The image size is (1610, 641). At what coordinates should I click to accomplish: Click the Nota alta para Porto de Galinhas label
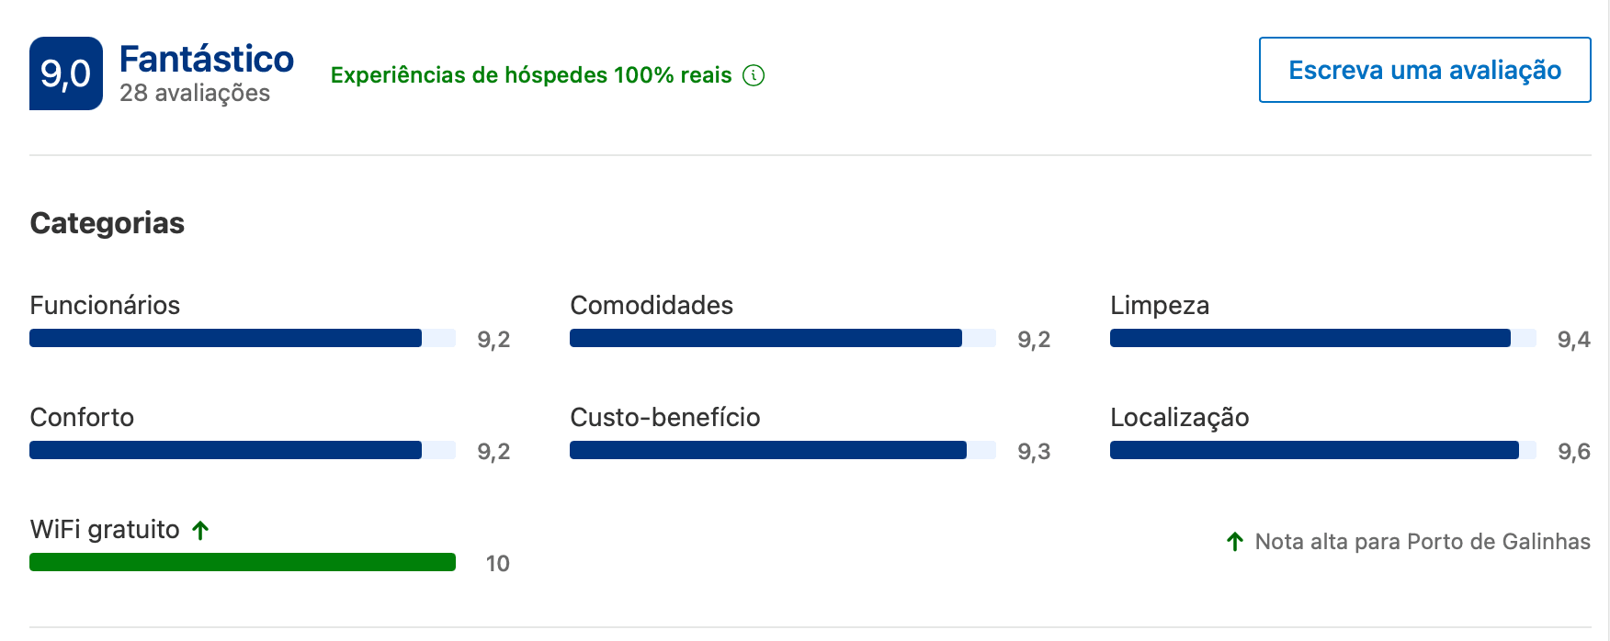pos(1423,542)
